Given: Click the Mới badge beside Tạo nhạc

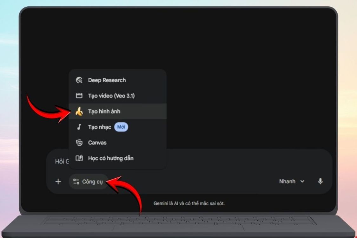Looking at the screenshot, I should click(x=121, y=127).
